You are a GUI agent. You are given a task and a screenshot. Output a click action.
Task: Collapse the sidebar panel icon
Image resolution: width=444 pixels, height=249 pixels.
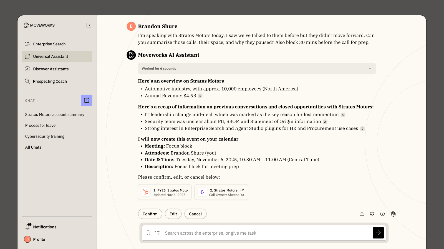click(x=89, y=25)
